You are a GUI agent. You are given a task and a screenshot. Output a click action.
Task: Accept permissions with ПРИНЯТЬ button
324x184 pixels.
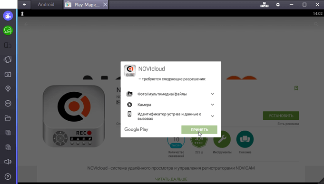(x=199, y=130)
